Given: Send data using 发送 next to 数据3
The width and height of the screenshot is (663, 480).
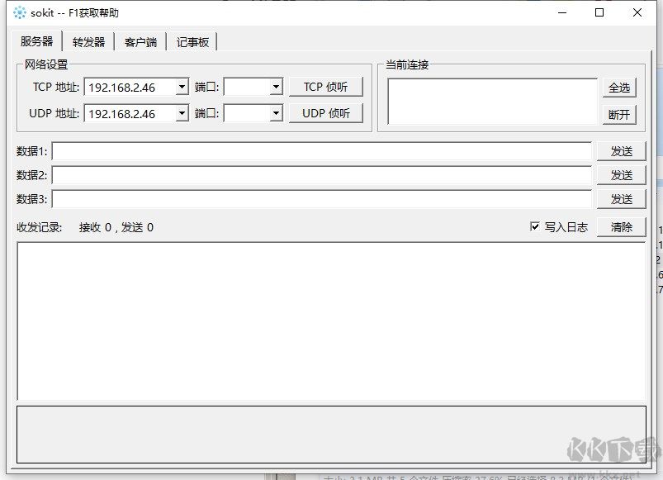Looking at the screenshot, I should [x=622, y=198].
